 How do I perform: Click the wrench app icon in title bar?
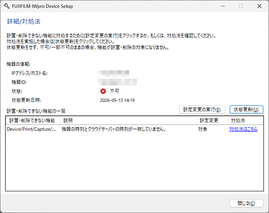coord(6,6)
